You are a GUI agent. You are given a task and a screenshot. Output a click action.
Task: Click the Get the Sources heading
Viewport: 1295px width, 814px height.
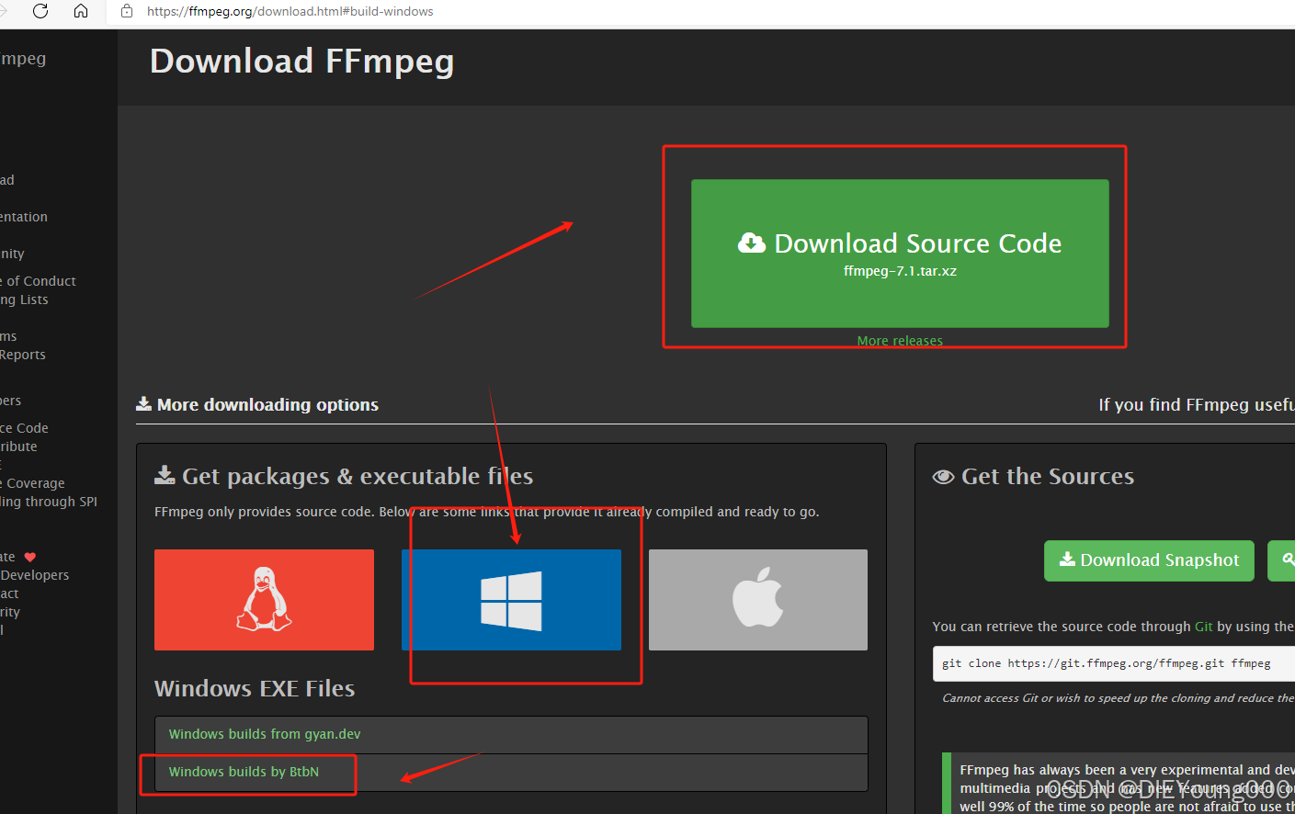[x=1033, y=476]
